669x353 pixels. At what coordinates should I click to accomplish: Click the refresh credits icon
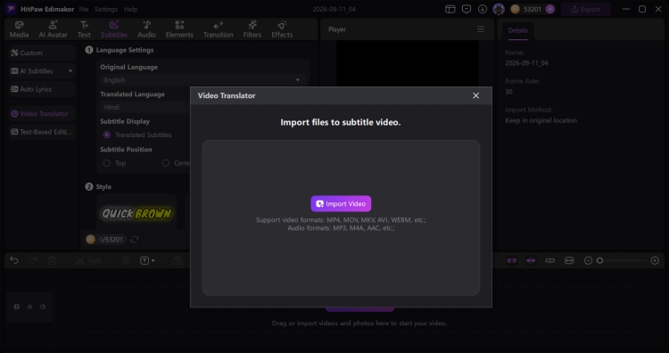(x=135, y=240)
